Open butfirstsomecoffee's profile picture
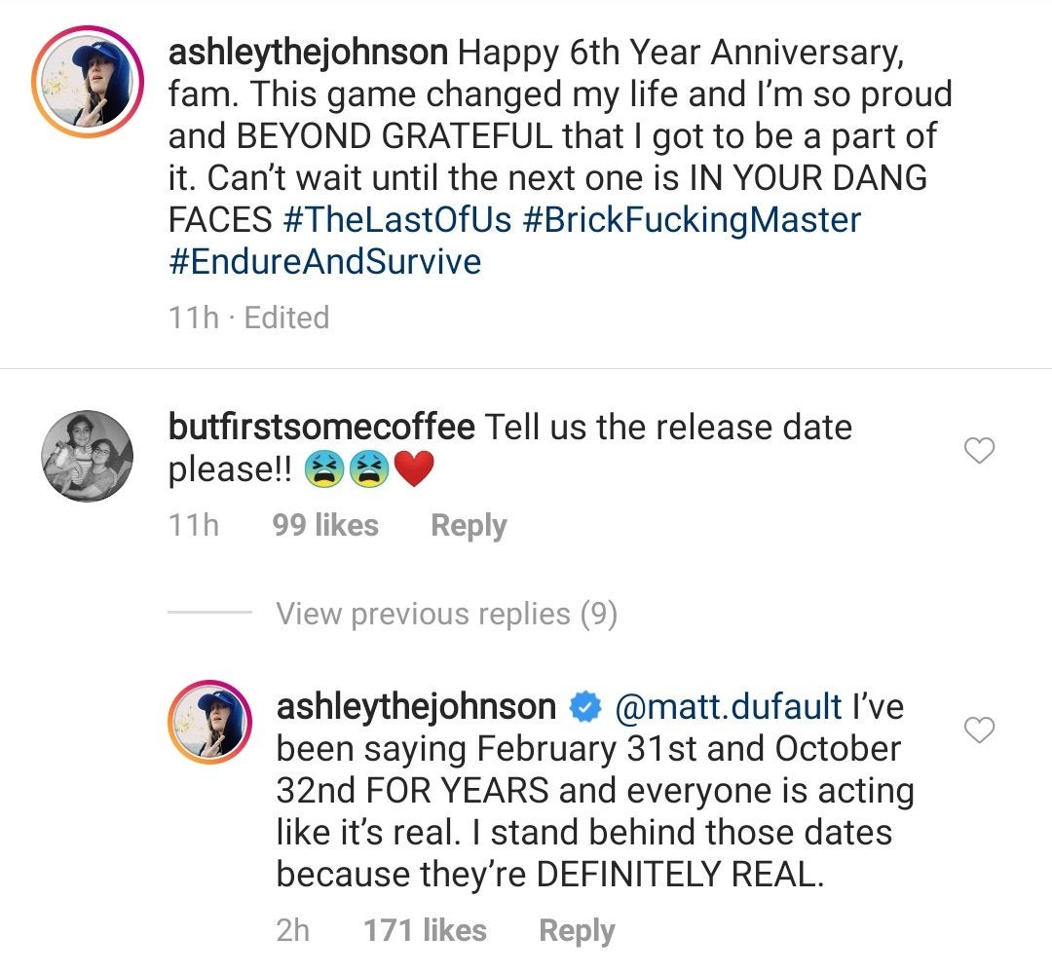This screenshot has height=973, width=1052. tap(86, 454)
